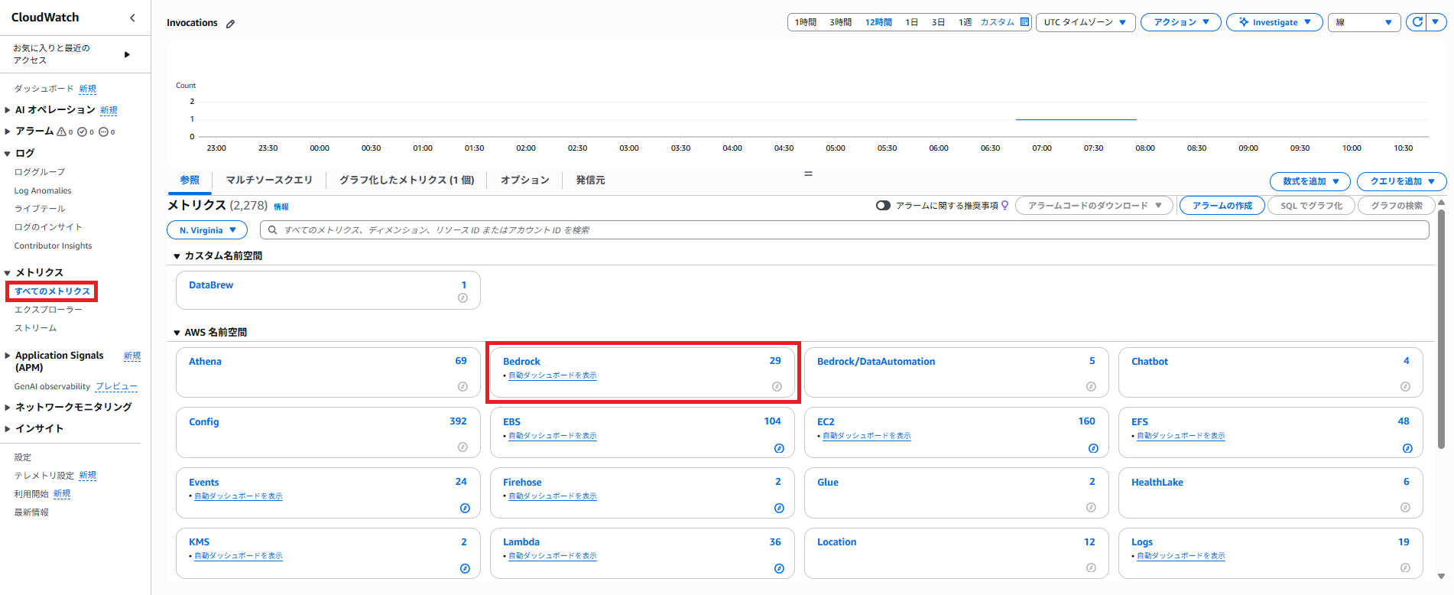Click the SQL でグラフ化 button
Viewport: 1454px width, 595px height.
pos(1311,206)
